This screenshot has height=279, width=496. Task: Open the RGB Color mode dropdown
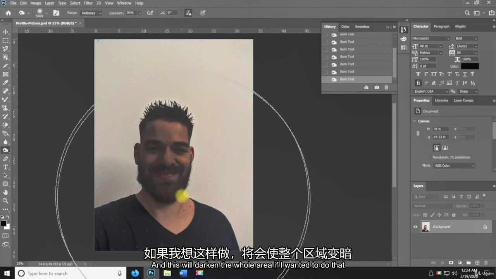click(454, 166)
